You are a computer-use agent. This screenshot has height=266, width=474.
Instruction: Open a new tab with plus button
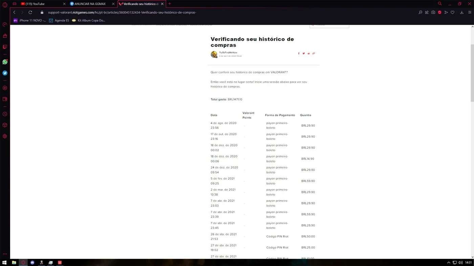click(x=170, y=4)
